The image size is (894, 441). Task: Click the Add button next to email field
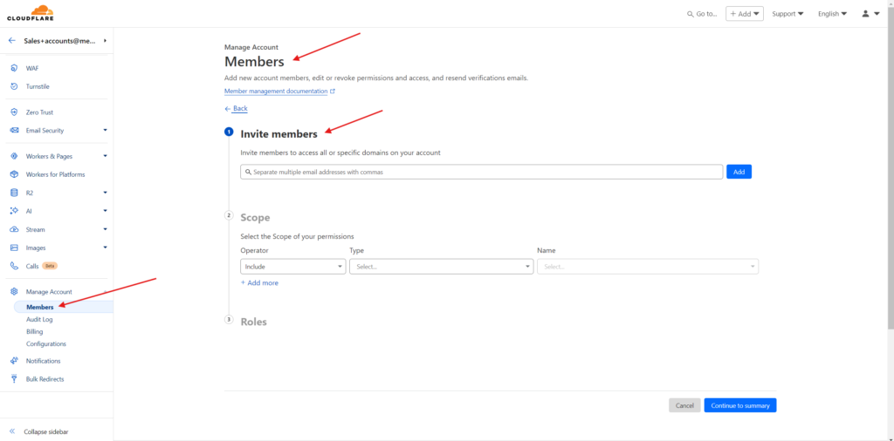739,172
